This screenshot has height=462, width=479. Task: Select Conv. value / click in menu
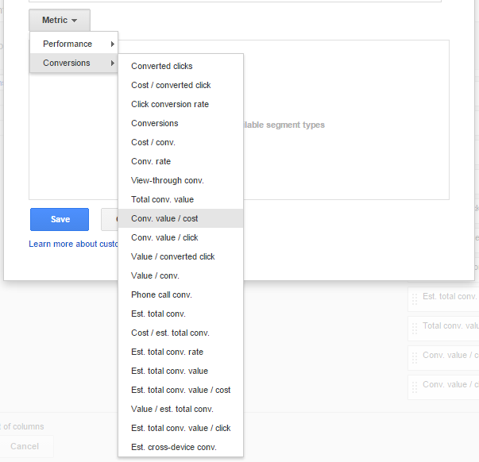(180, 237)
